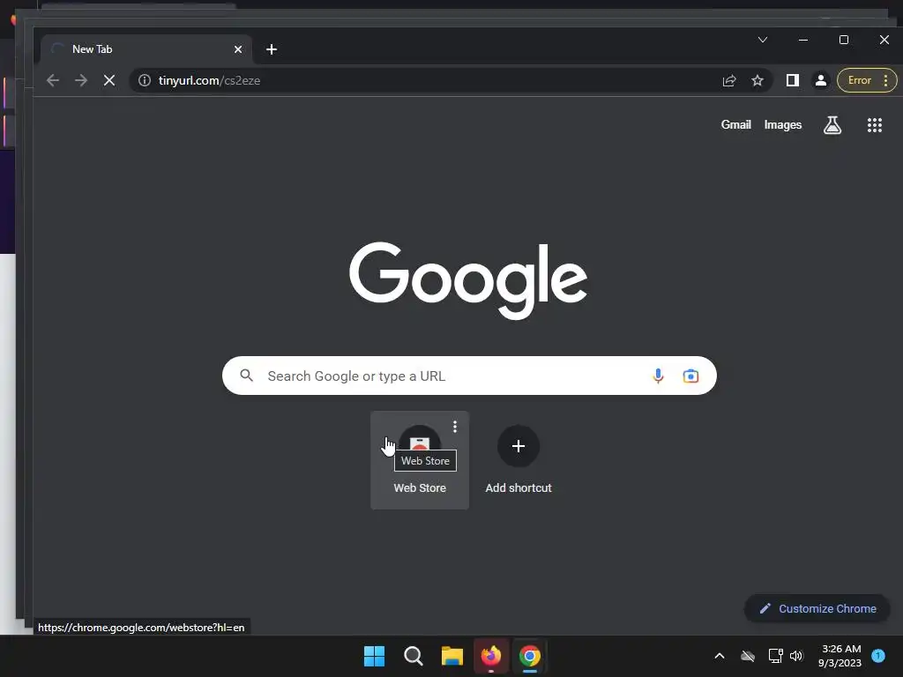The width and height of the screenshot is (903, 677).
Task: Open the OneDrive tray icon
Action: pyautogui.click(x=748, y=656)
